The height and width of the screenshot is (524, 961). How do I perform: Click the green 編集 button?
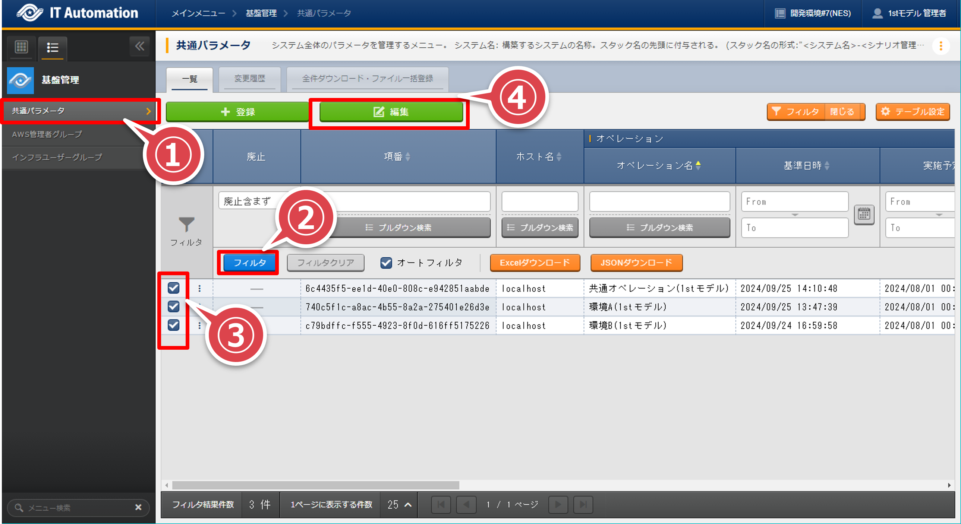(391, 112)
